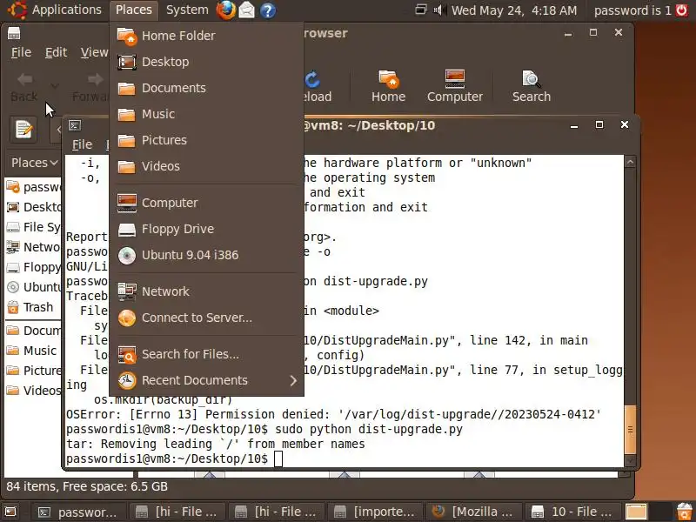Select File System in sidebar
This screenshot has width=696, height=522.
(x=33, y=227)
